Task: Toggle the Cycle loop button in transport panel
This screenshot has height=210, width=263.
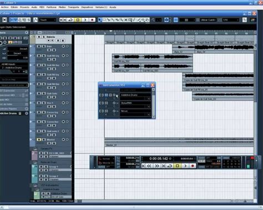Action: click(170, 166)
